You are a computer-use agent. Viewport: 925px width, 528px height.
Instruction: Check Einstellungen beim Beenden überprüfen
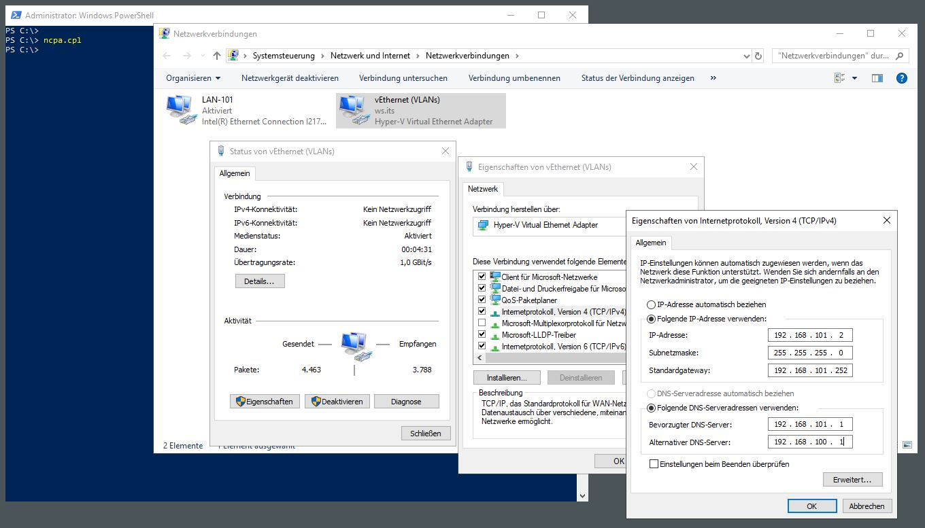click(654, 464)
